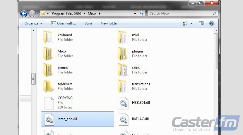Click the keyboard folder name
Image resolution: width=243 pixels, height=135 pixels.
pyautogui.click(x=65, y=35)
